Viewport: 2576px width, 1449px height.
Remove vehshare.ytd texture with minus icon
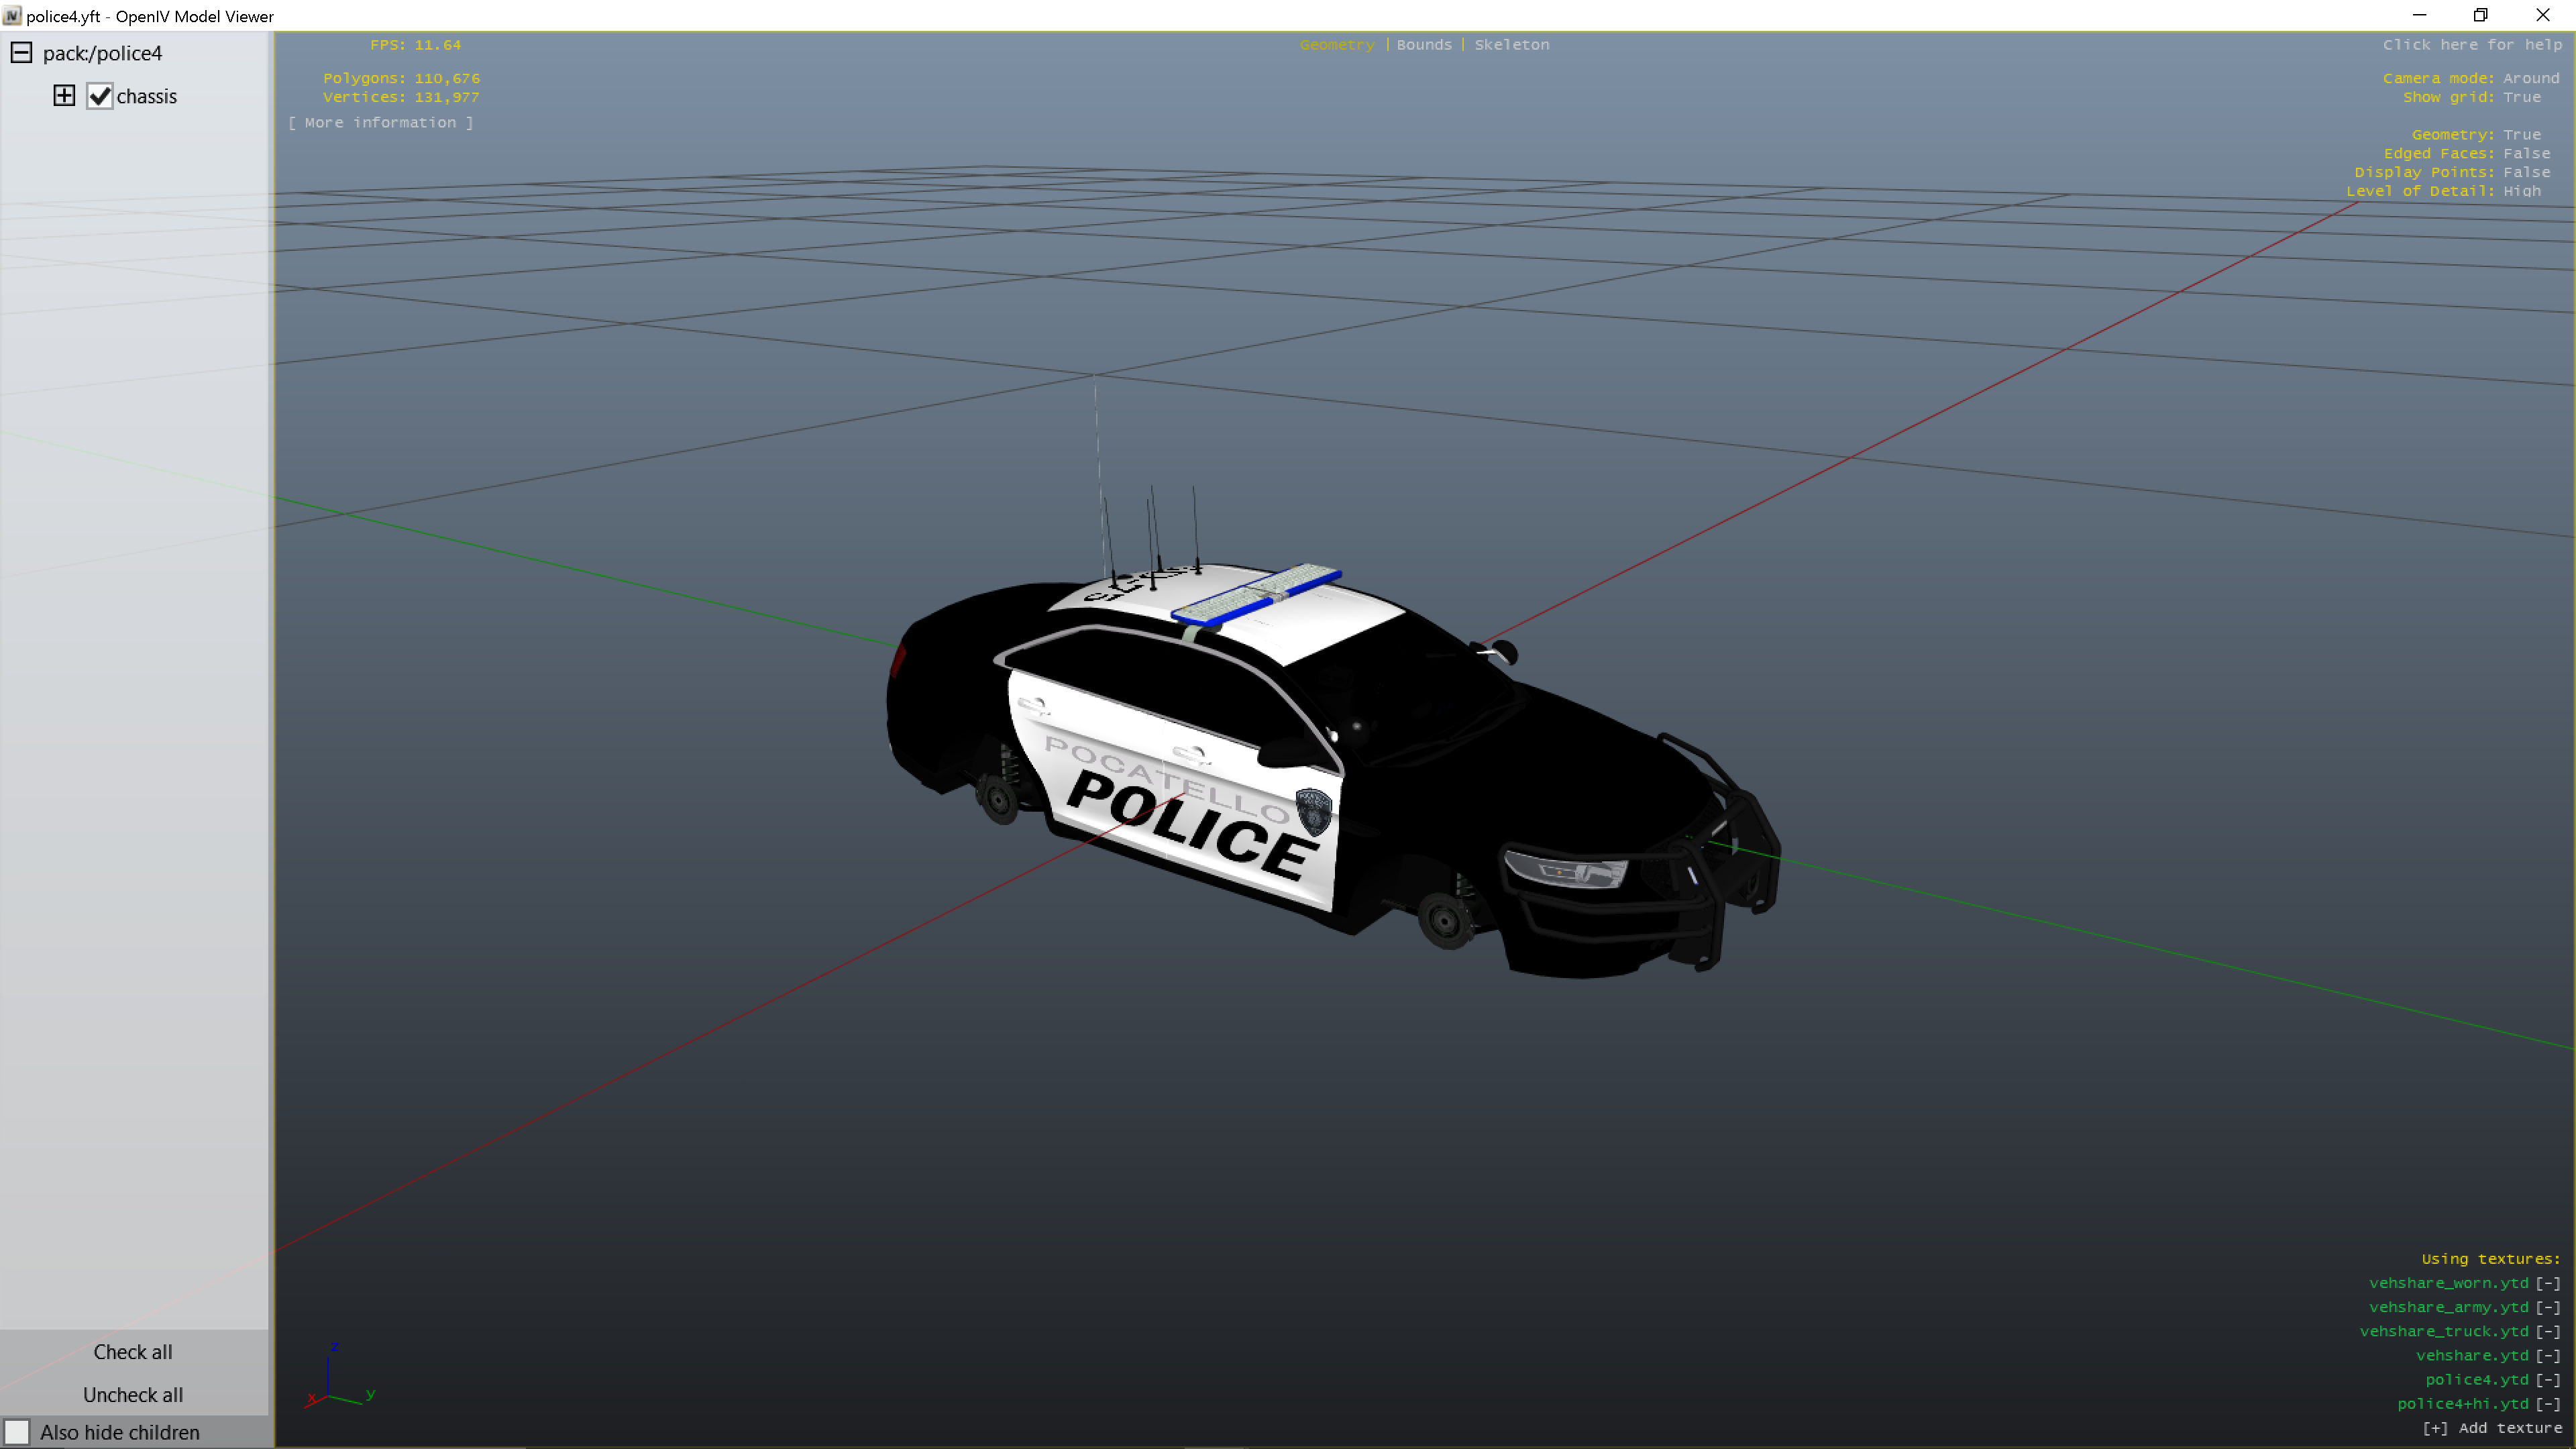[x=2547, y=1355]
